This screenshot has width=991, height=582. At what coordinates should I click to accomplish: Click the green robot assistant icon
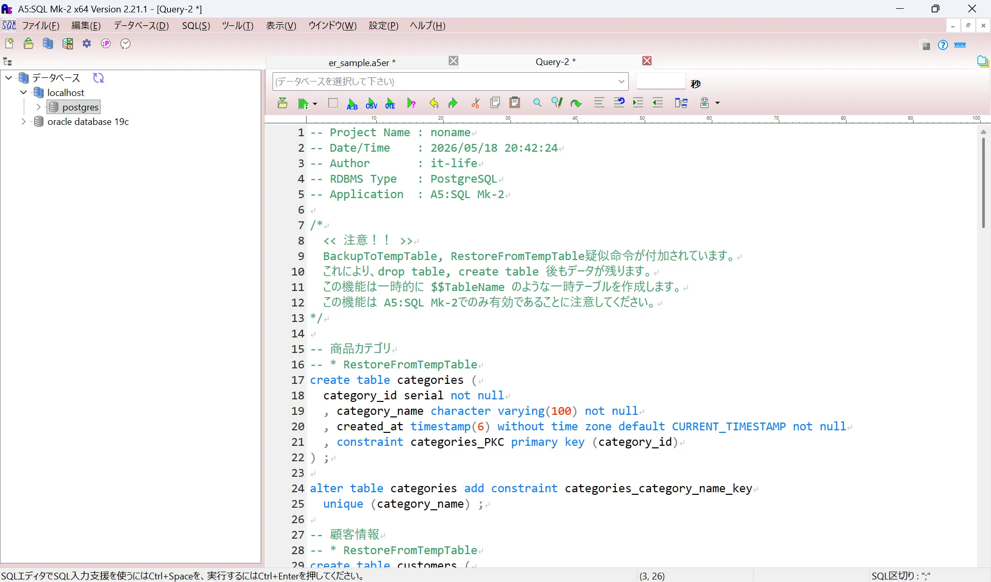pyautogui.click(x=705, y=103)
